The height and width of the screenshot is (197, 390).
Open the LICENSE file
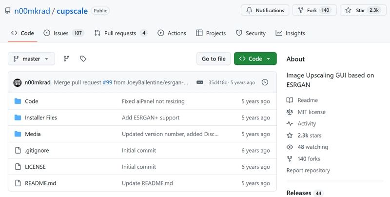(35, 167)
